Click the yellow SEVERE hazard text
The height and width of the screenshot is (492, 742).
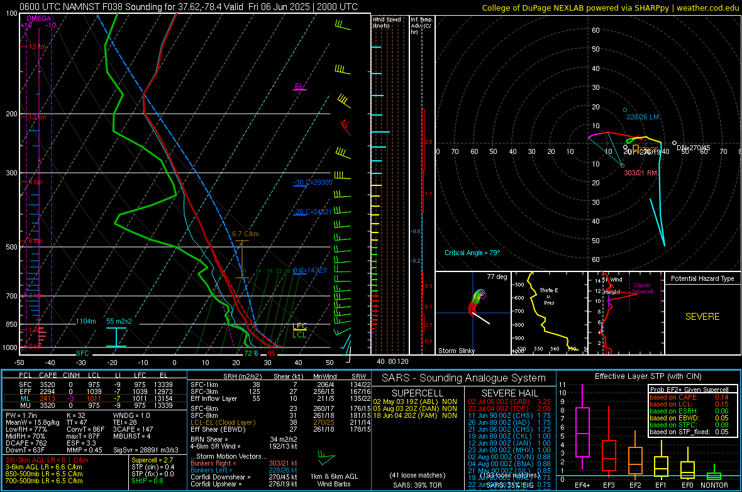pos(702,317)
